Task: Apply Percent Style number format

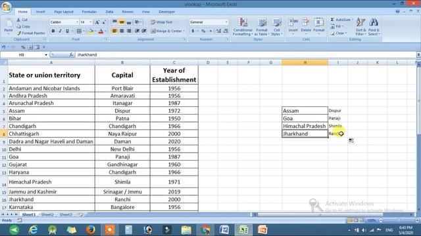Action: pos(203,31)
